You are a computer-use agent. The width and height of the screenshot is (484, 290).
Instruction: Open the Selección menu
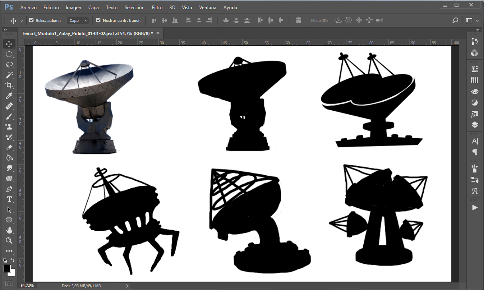click(135, 7)
